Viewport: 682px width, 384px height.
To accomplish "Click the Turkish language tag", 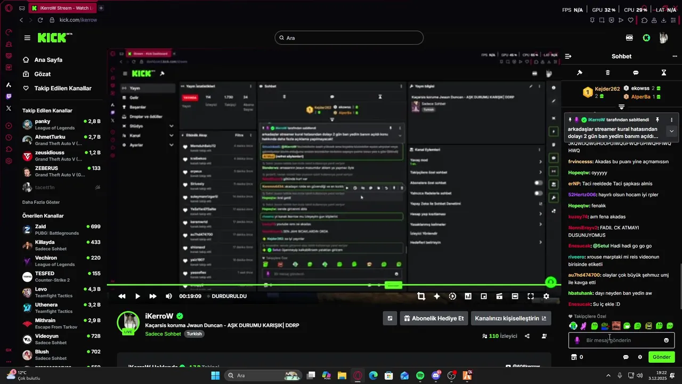I will coord(194,334).
